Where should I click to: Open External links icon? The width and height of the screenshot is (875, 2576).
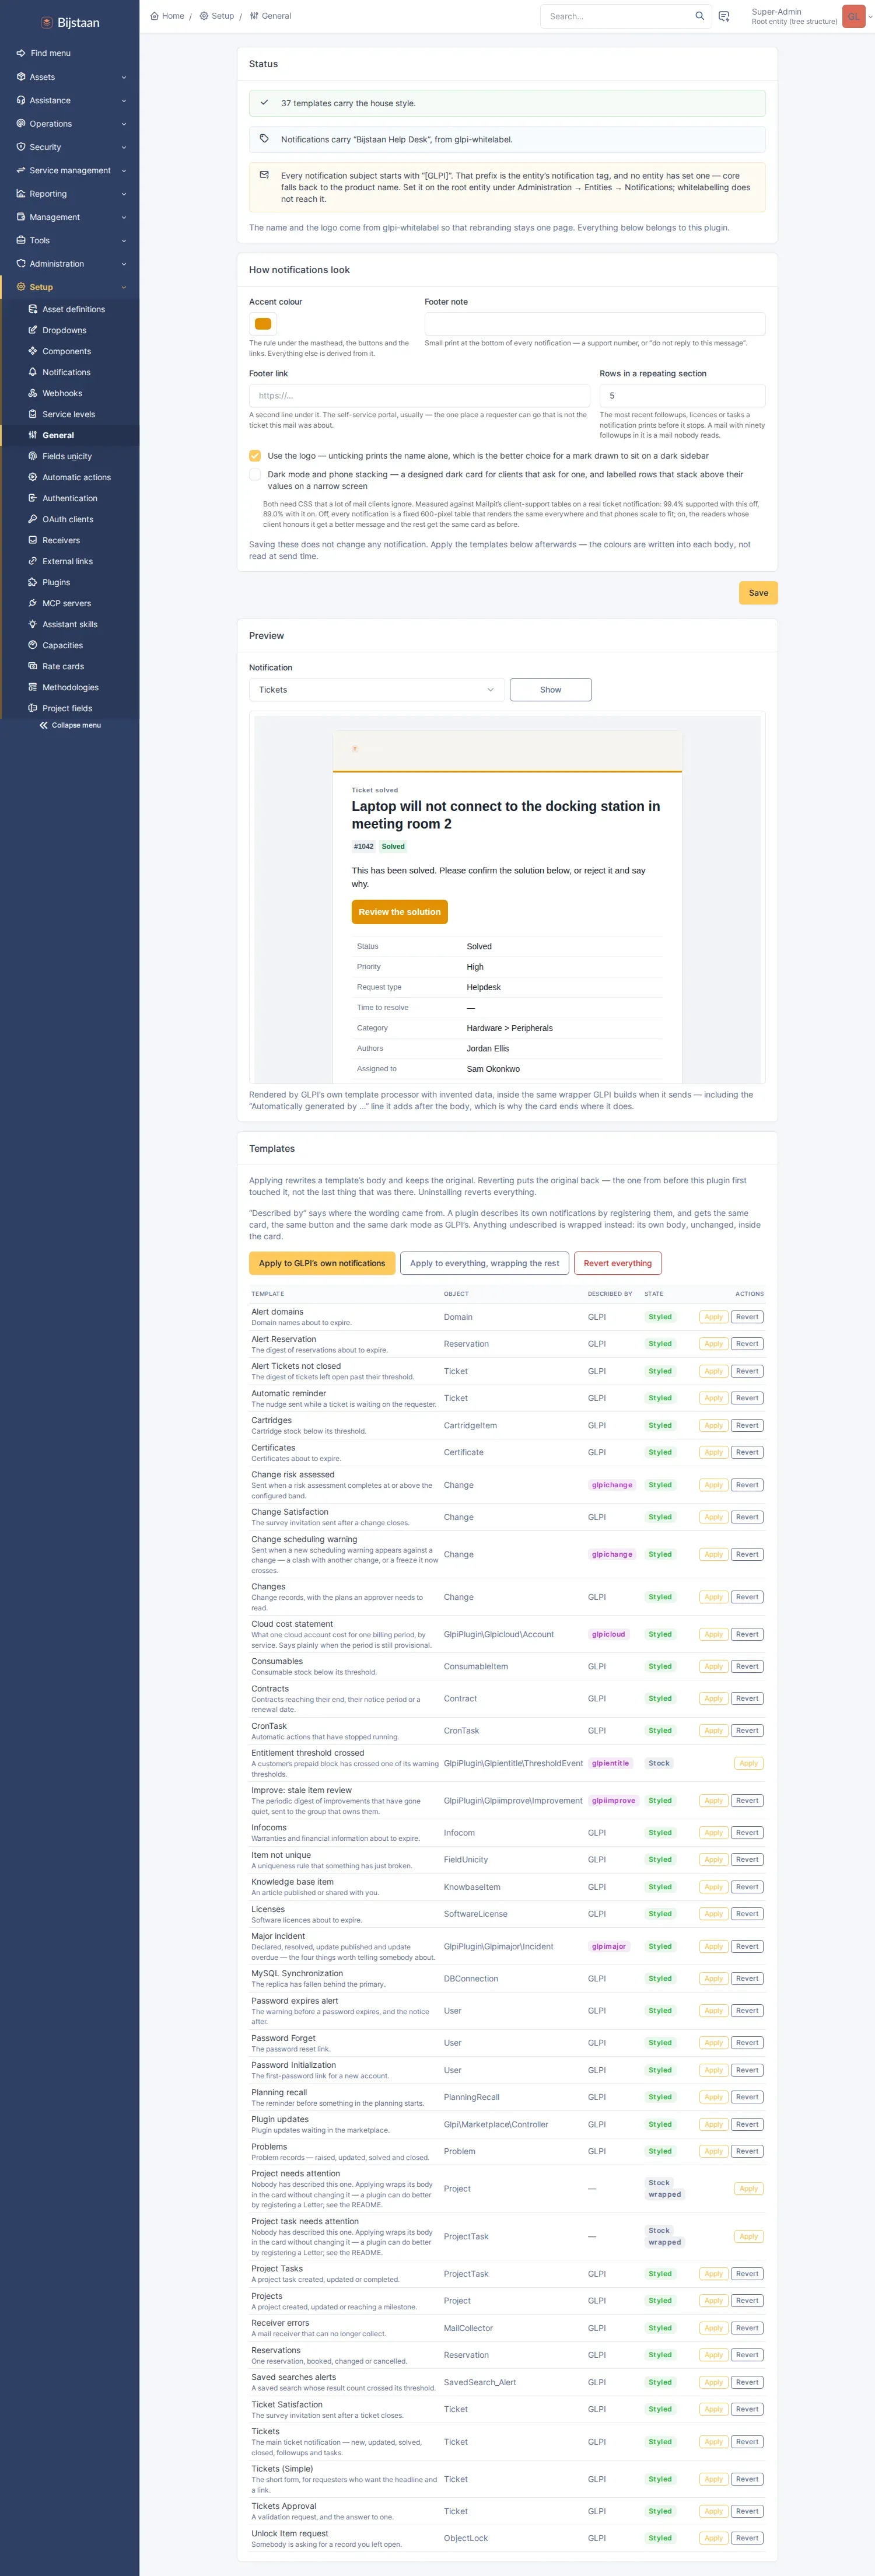pyautogui.click(x=33, y=561)
